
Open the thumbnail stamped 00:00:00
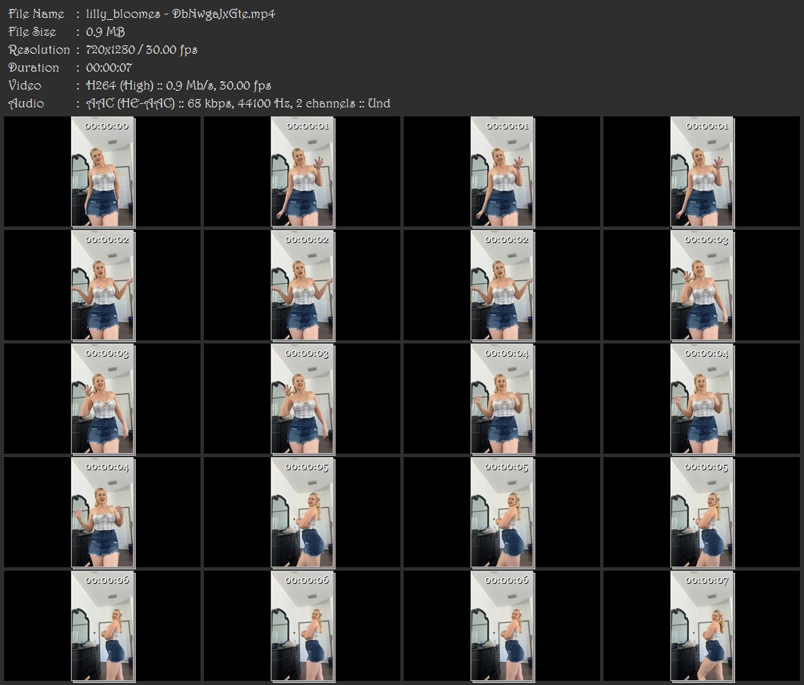[103, 171]
